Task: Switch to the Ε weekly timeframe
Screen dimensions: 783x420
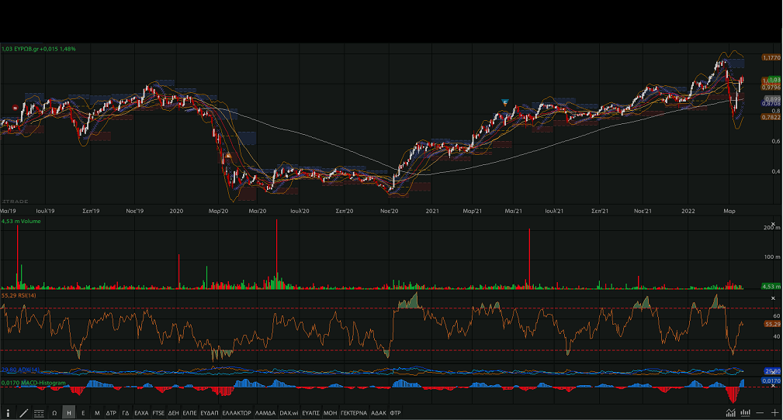Action: (x=83, y=413)
